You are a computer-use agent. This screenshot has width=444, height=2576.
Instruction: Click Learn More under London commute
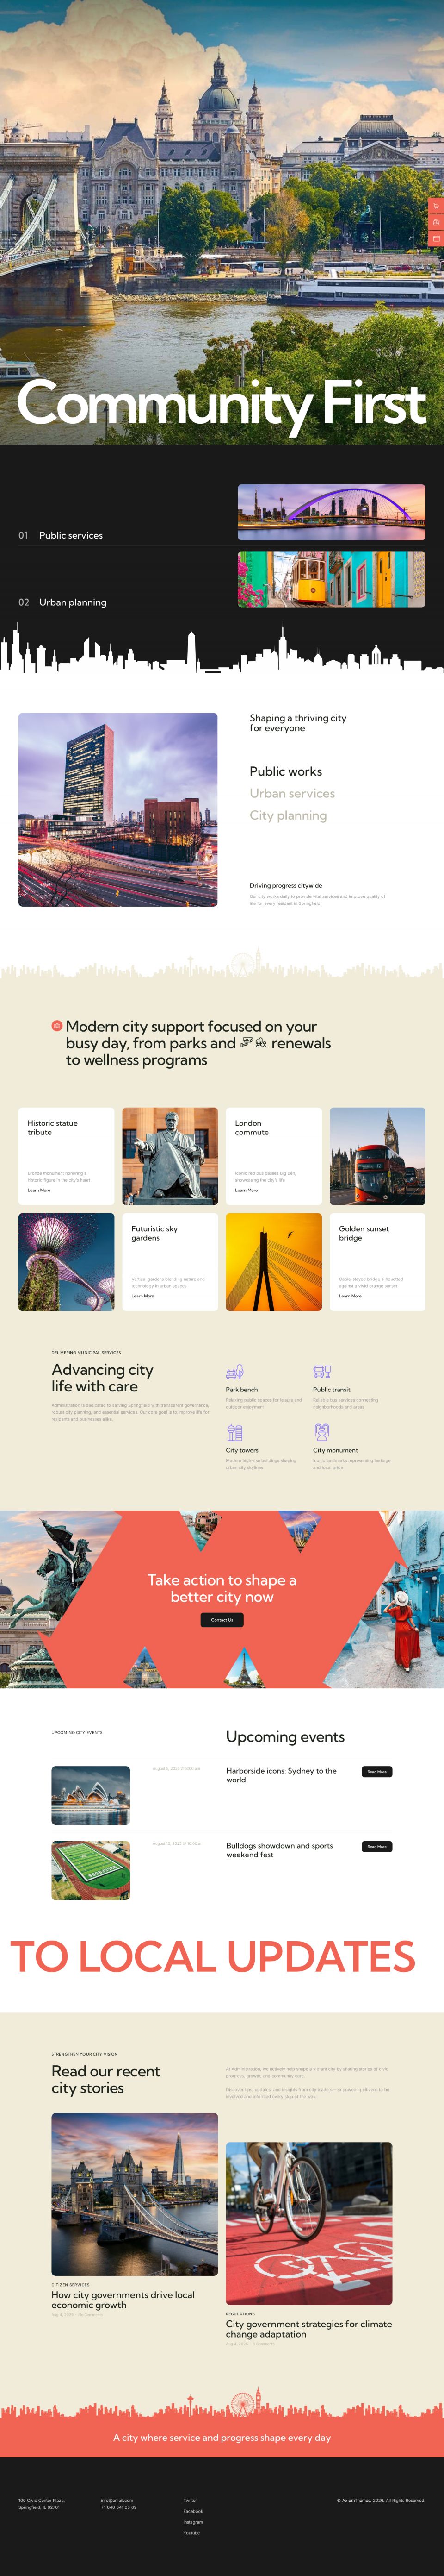coord(247,1190)
